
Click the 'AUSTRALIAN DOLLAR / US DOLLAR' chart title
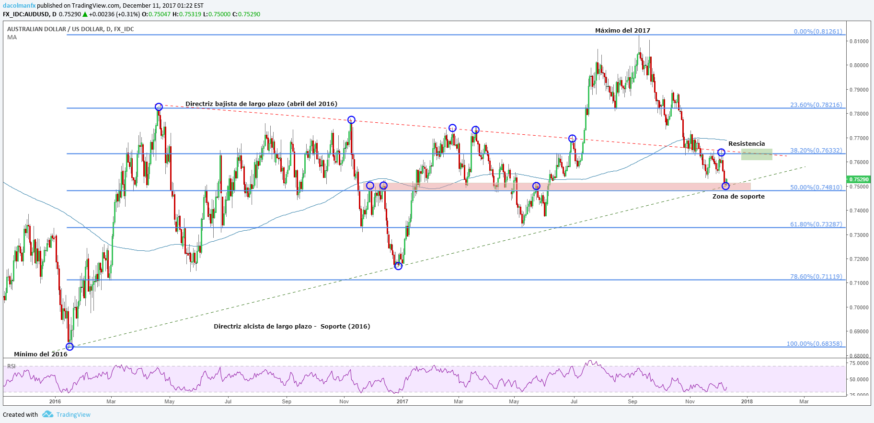[70, 29]
